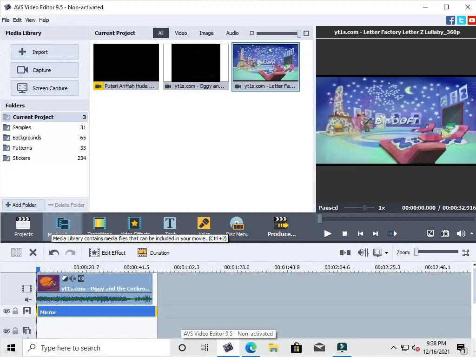Open the Edit menu
This screenshot has width=476, height=357.
tap(17, 20)
